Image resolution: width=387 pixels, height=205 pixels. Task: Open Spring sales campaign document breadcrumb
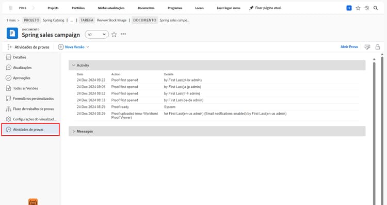point(174,20)
